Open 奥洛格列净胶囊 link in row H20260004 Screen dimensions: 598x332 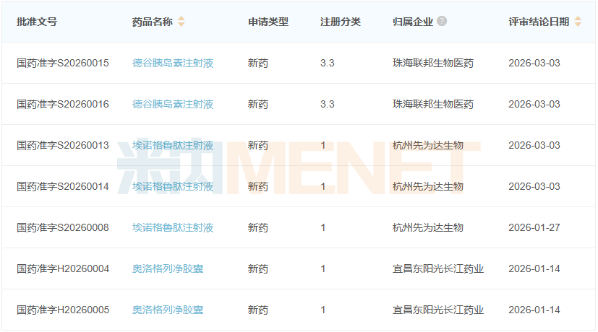(x=168, y=268)
